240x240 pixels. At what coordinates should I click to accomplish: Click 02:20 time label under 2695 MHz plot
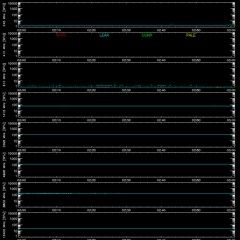coord(91,150)
